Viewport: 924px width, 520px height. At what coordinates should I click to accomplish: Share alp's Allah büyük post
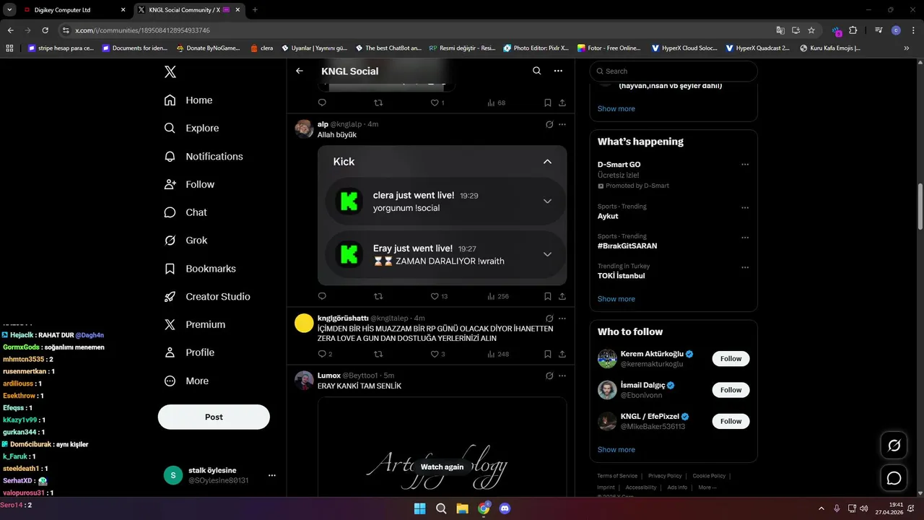[x=562, y=296]
